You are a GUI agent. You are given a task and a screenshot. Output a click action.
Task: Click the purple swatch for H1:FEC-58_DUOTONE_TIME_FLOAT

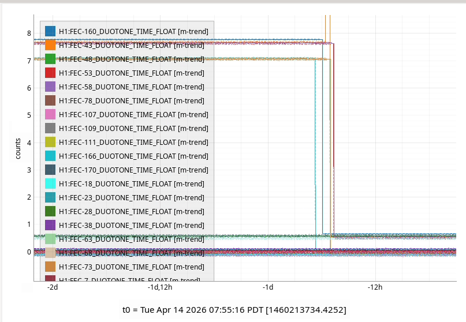(50, 87)
